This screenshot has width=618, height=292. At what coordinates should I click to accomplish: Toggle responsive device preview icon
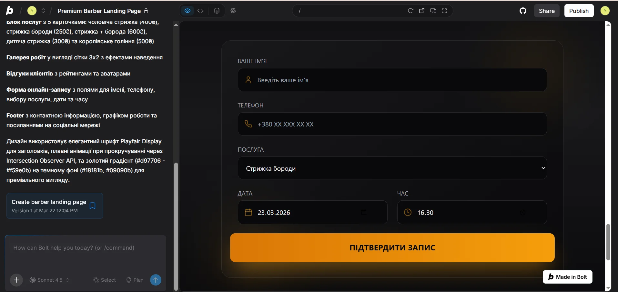[433, 11]
